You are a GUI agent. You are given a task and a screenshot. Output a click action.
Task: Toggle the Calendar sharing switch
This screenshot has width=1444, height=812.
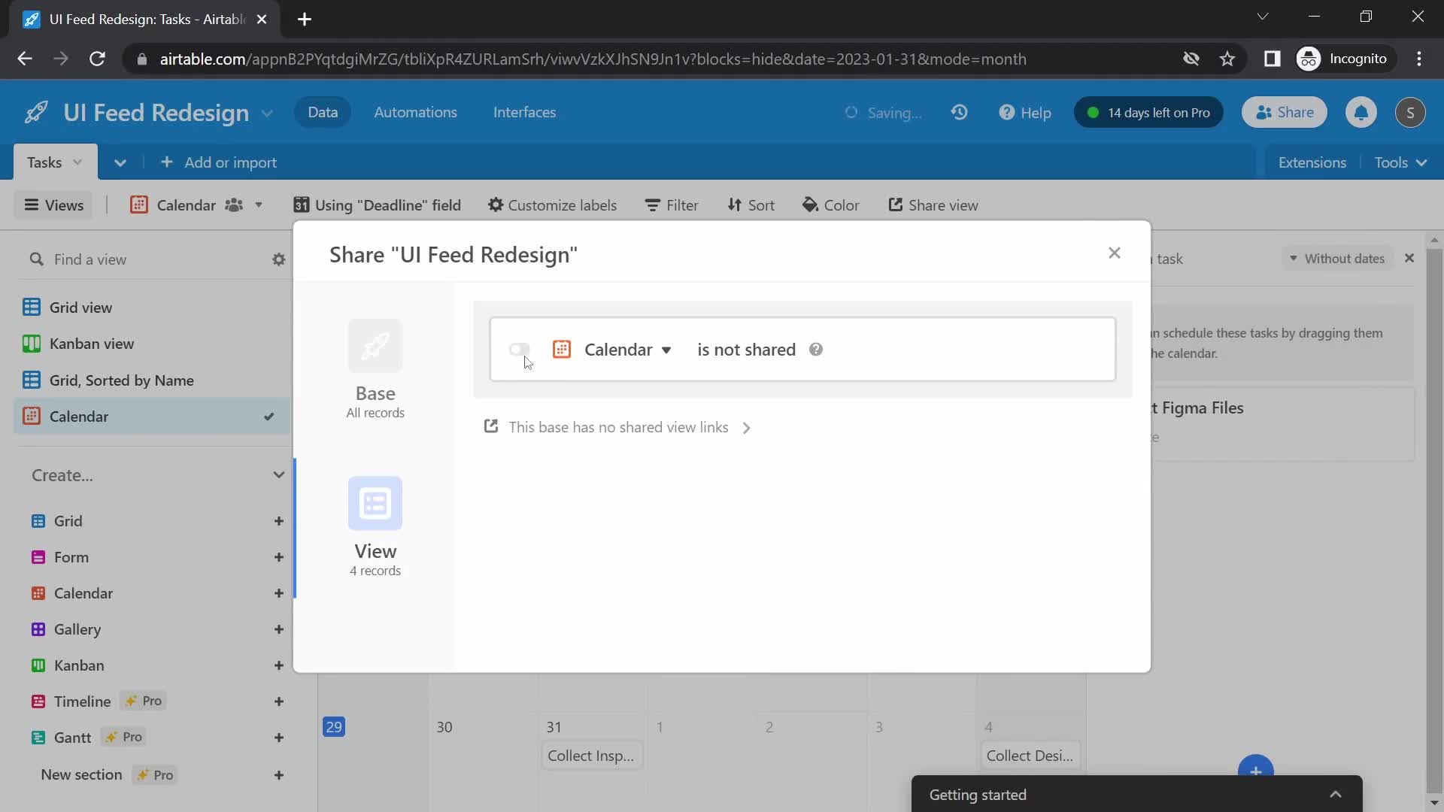[x=520, y=349]
